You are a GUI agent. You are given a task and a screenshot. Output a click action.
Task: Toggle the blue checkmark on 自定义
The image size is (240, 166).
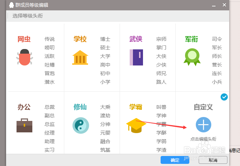click(x=224, y=97)
